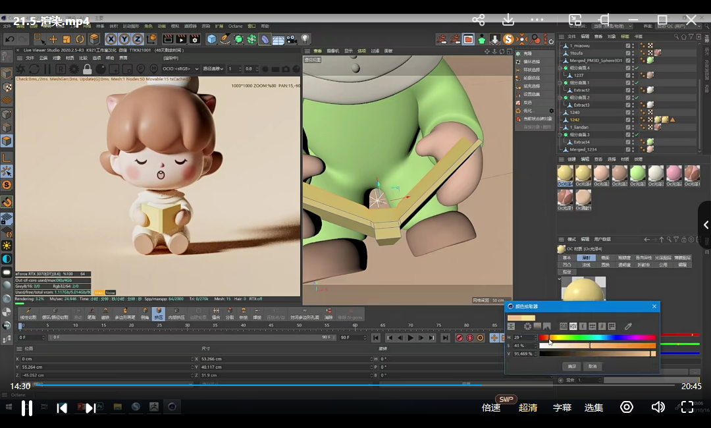Add a Camera object icon
This screenshot has width=711, height=428.
click(292, 40)
